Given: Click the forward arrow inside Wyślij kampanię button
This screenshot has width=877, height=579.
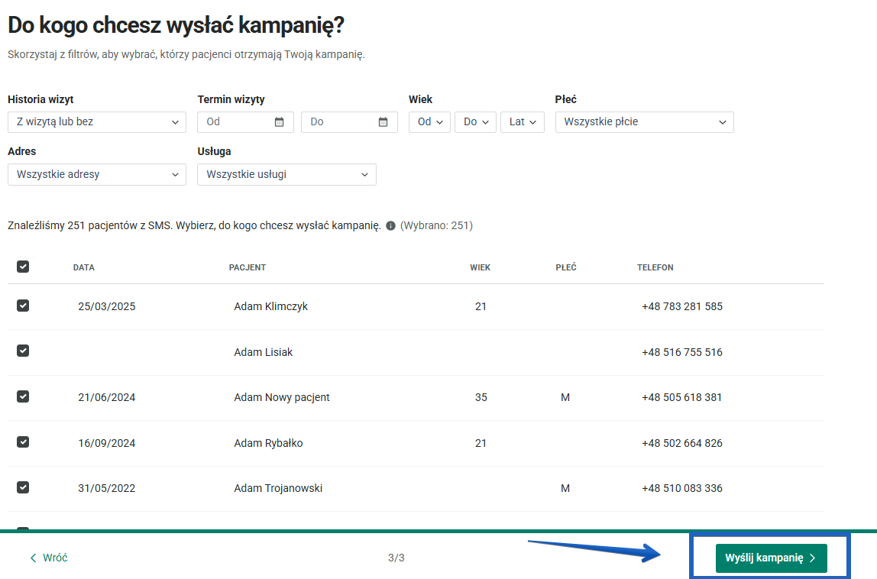Looking at the screenshot, I should [811, 558].
